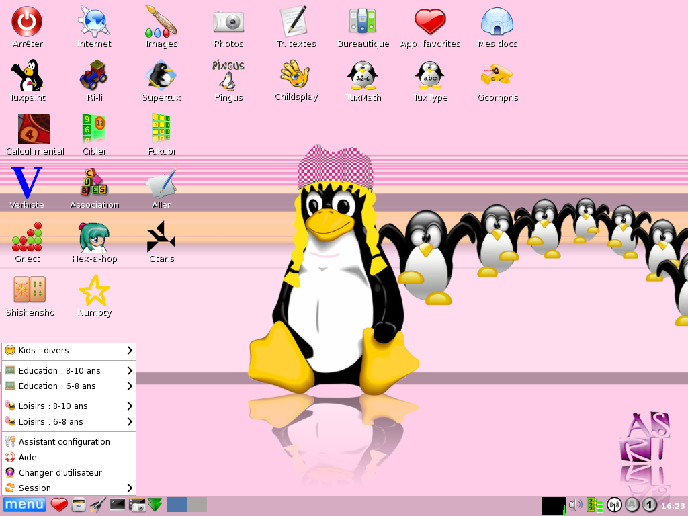
Task: Click the 16:23 clock
Action: click(673, 506)
